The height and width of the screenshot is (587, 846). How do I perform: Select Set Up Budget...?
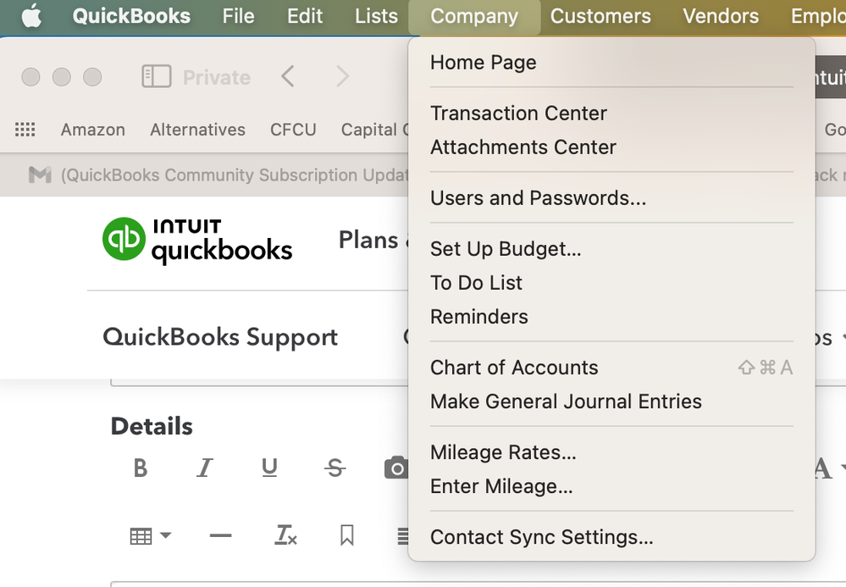point(611,249)
